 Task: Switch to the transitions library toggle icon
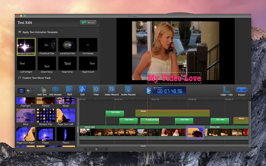pyautogui.click(x=21, y=91)
